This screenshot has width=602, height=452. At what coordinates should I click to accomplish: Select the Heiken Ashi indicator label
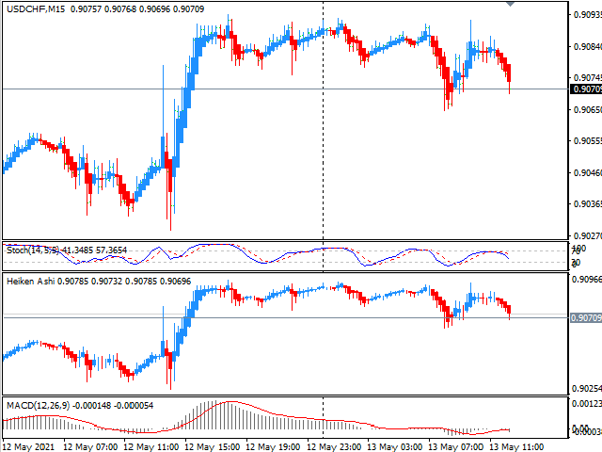tap(31, 282)
